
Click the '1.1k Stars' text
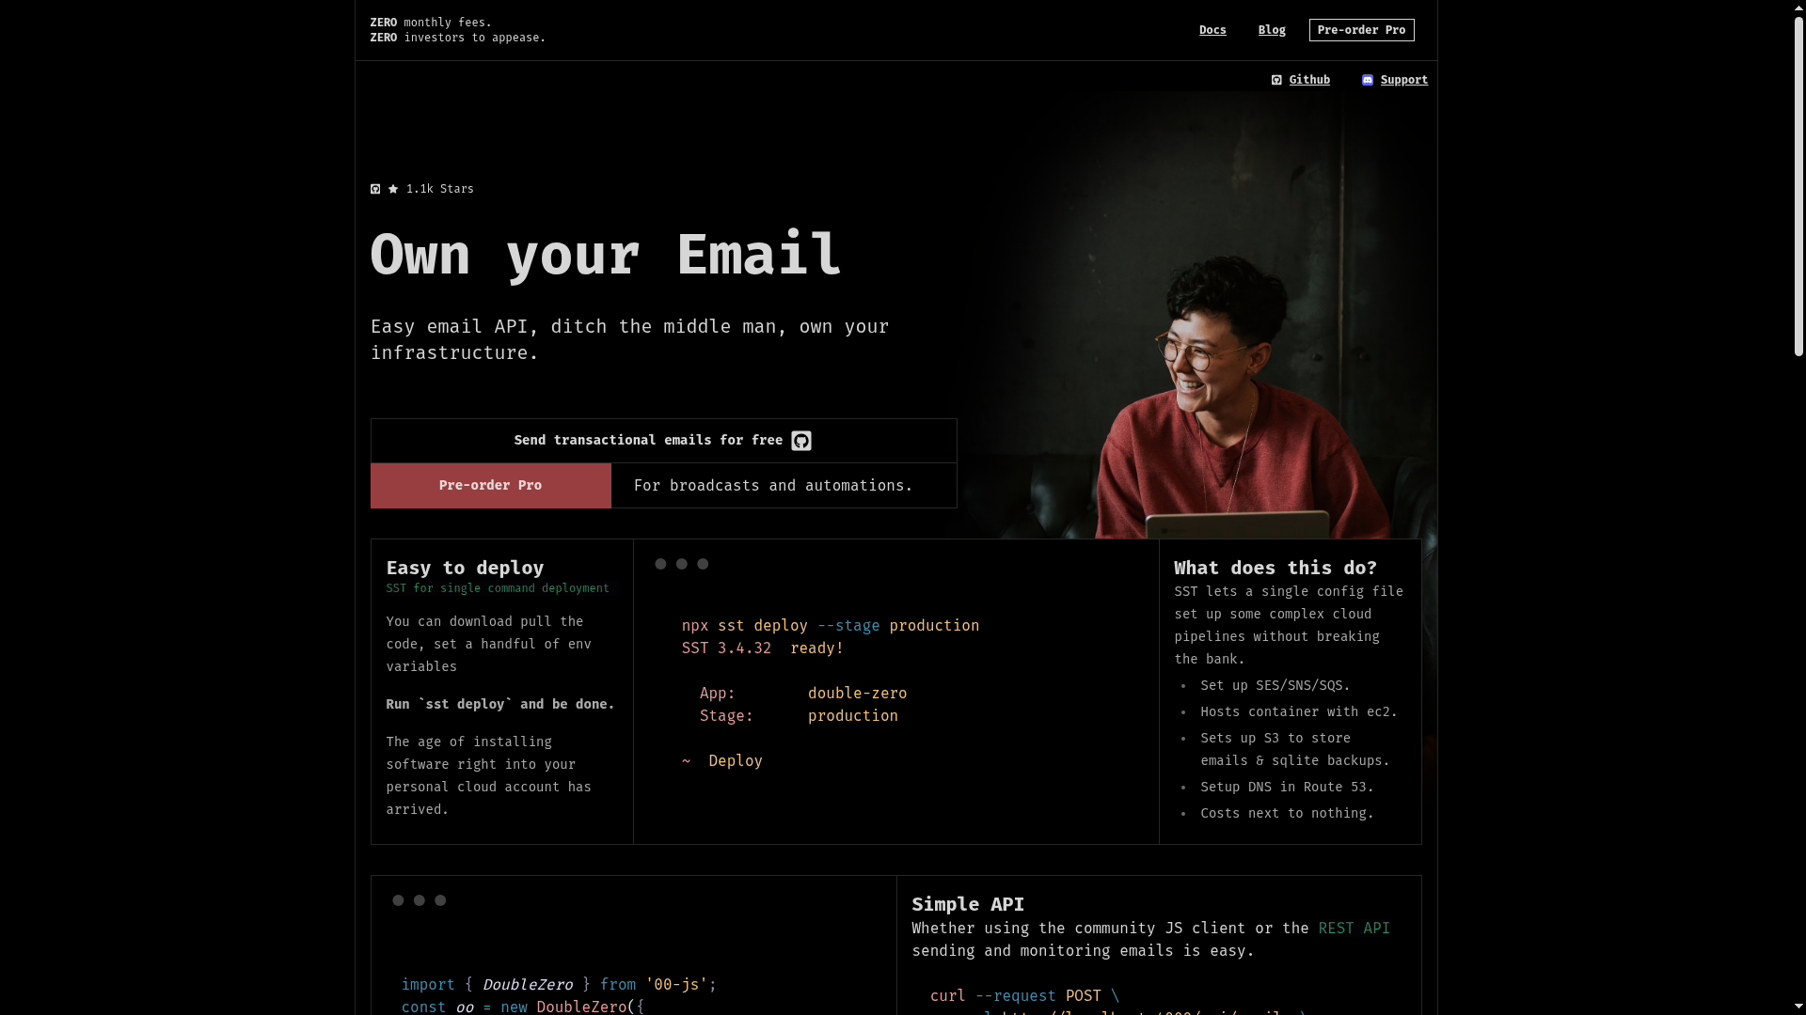(439, 189)
